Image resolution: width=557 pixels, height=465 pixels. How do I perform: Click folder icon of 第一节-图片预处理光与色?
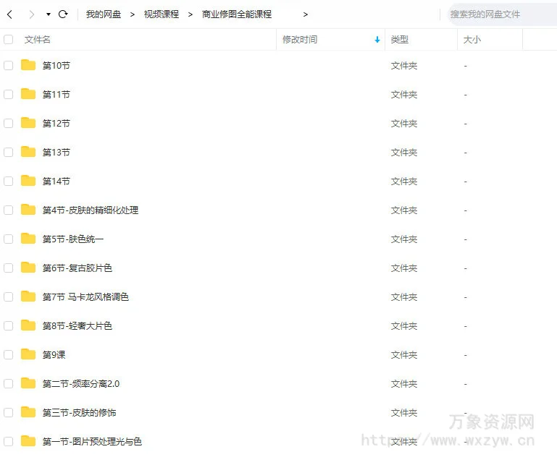tap(28, 440)
